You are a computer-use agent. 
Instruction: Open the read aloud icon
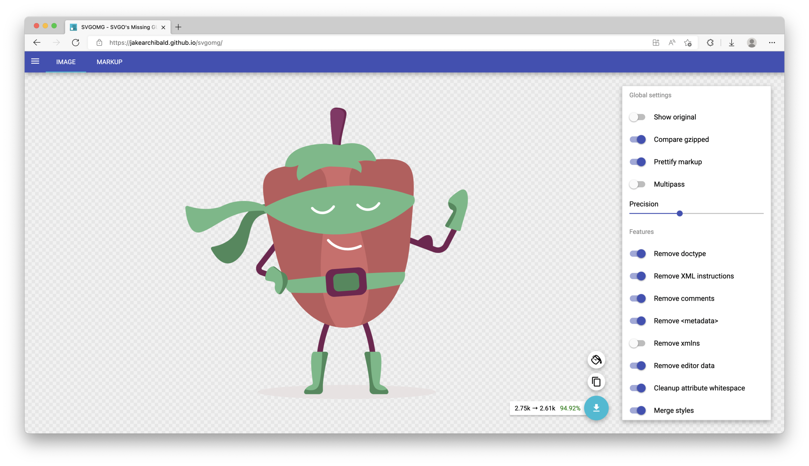[x=672, y=43]
